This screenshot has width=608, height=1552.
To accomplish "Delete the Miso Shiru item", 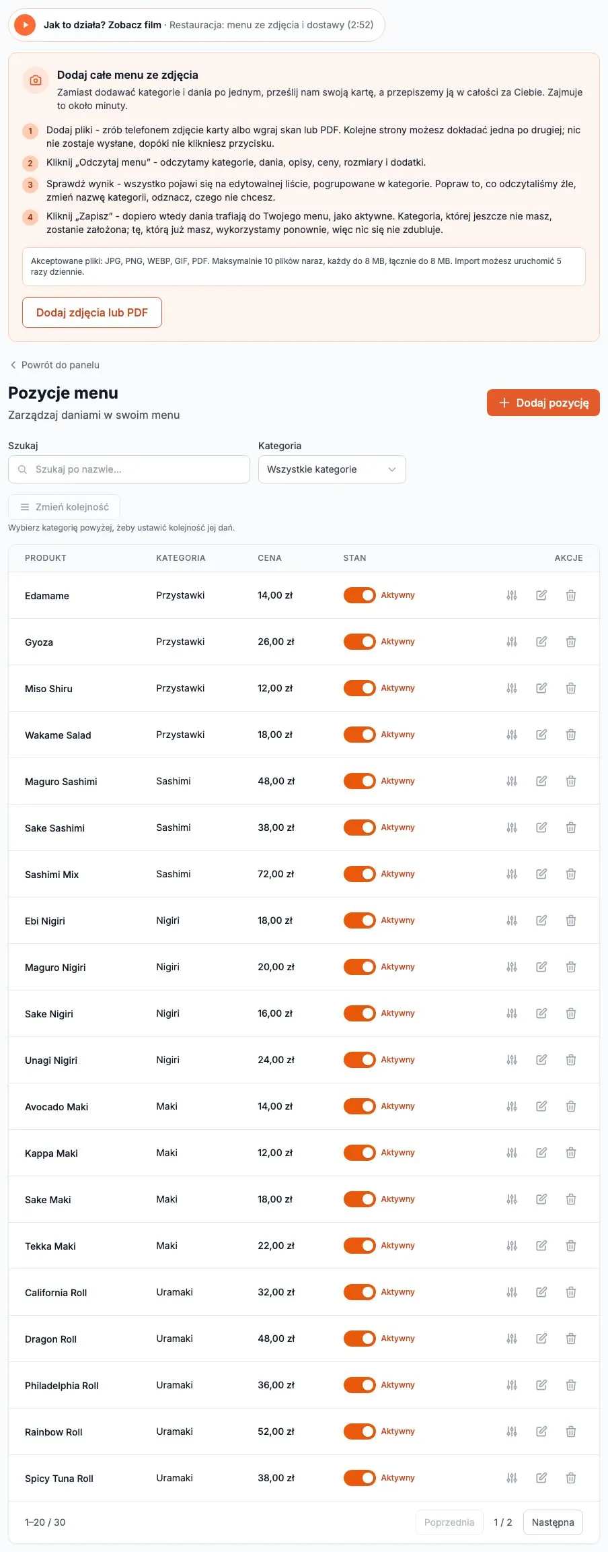I will coord(571,688).
